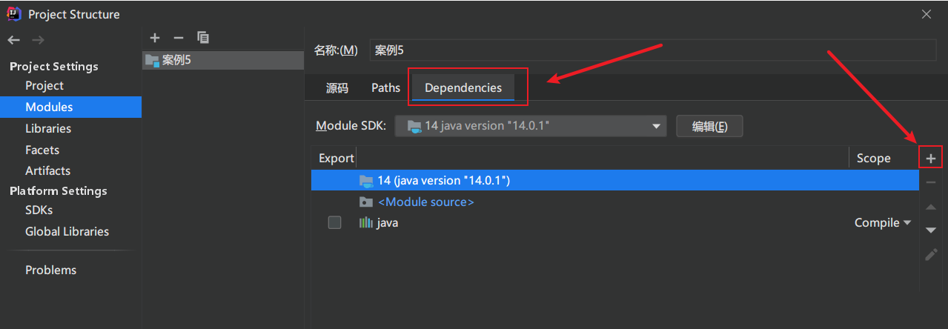
Task: Add a new module with plus icon
Action: 154,38
